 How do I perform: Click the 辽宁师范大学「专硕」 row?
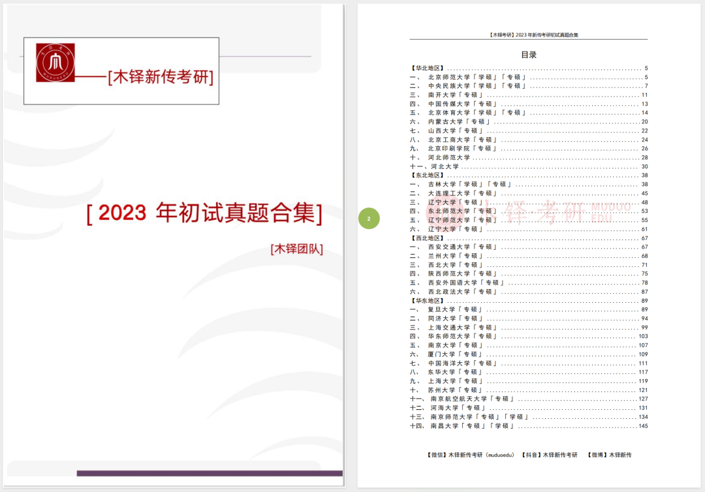[x=529, y=220]
